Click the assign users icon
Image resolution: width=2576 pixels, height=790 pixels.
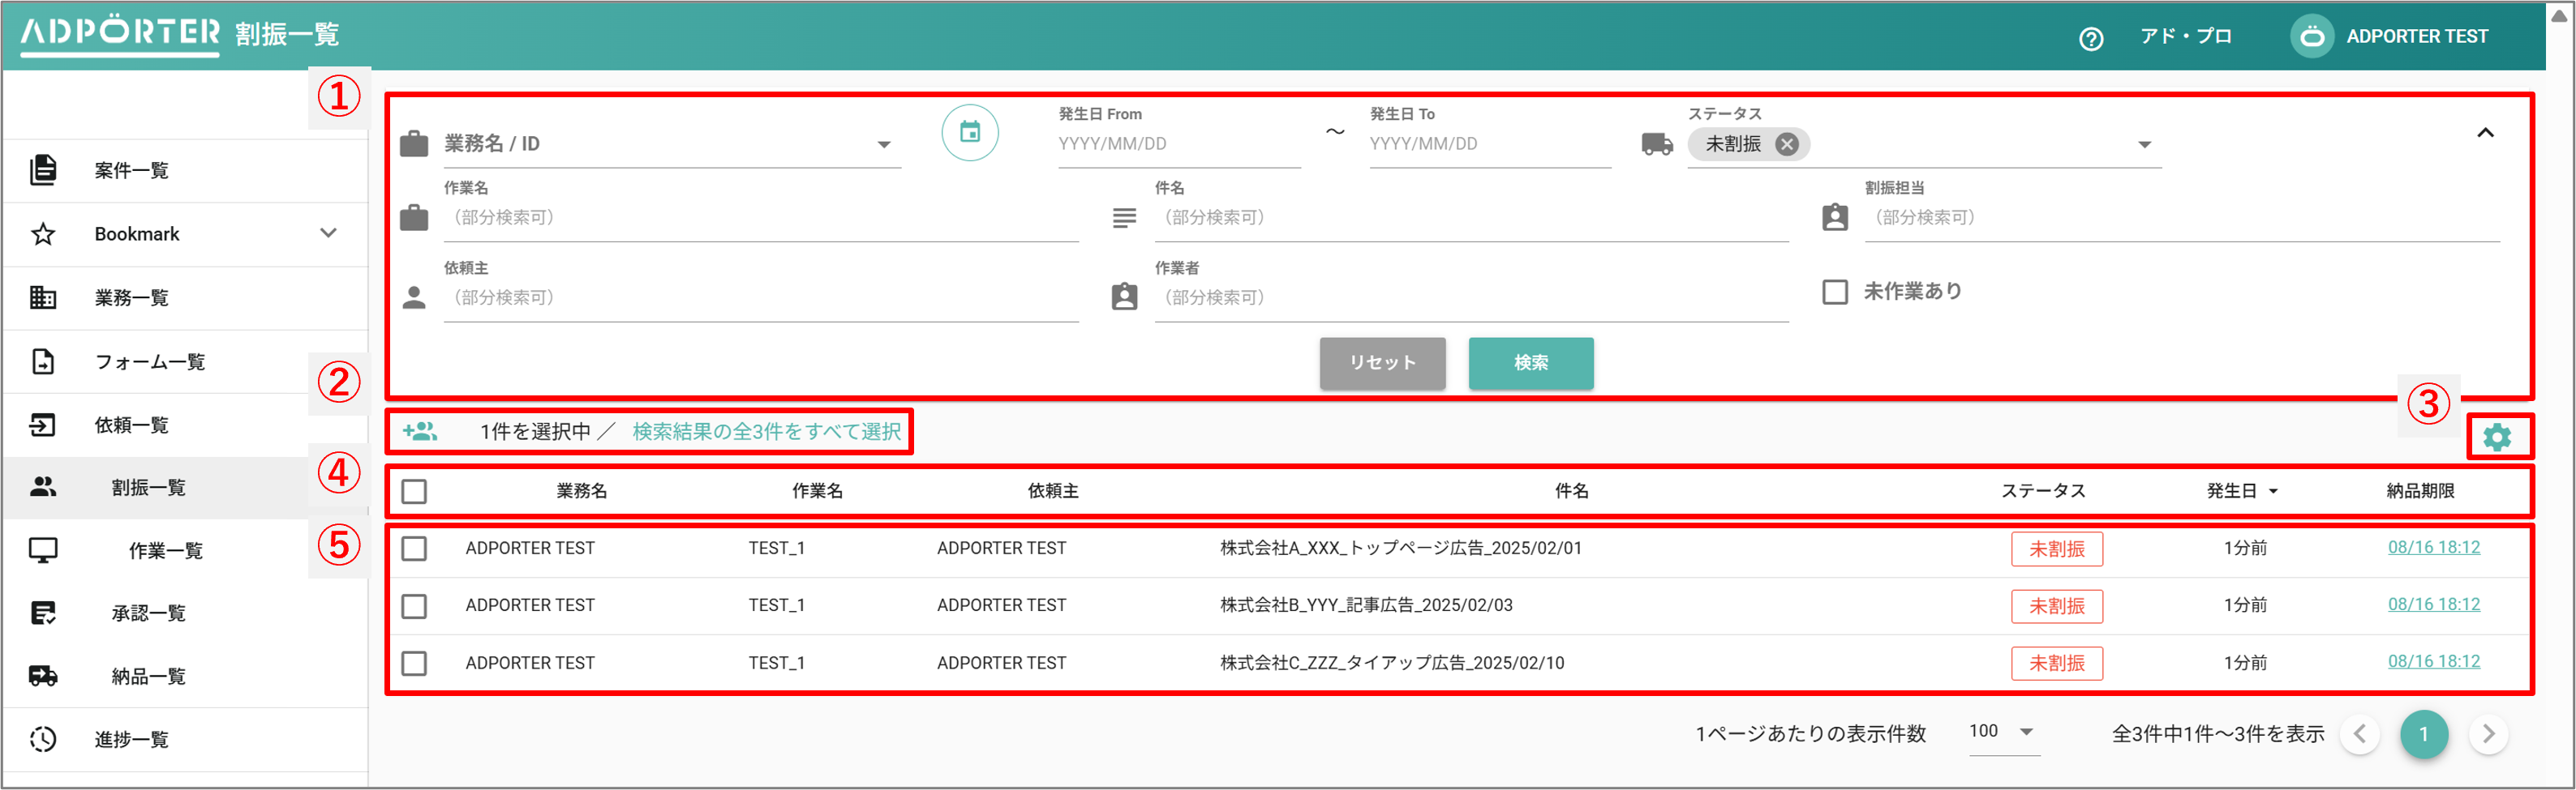(420, 431)
